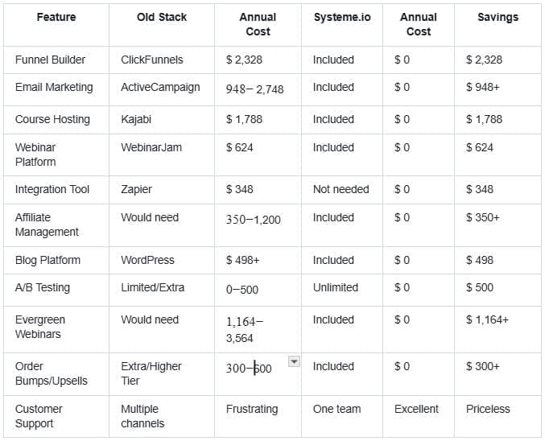
Task: Select the WebinarJam cell
Action: (x=151, y=147)
